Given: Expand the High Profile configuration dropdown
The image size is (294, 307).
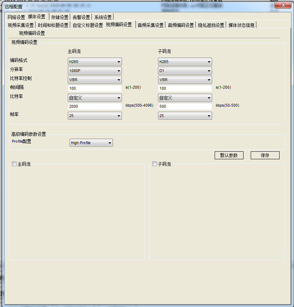Looking at the screenshot, I should pyautogui.click(x=91, y=143).
